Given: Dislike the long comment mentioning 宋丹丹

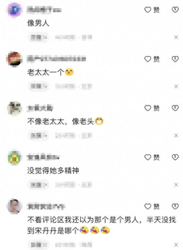Looking at the screenshot, I should 175,206.
